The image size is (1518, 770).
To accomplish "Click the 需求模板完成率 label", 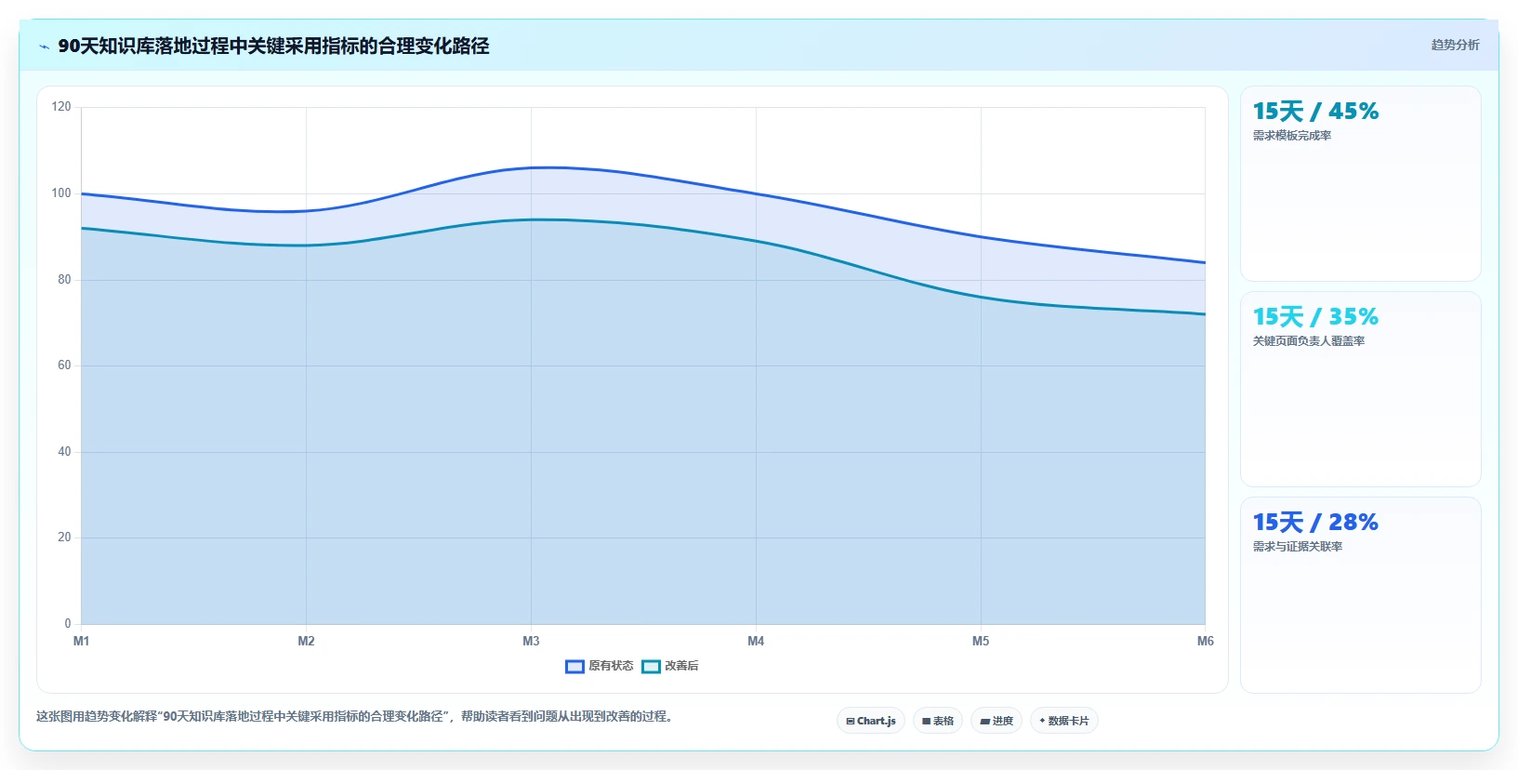I will tap(1292, 136).
